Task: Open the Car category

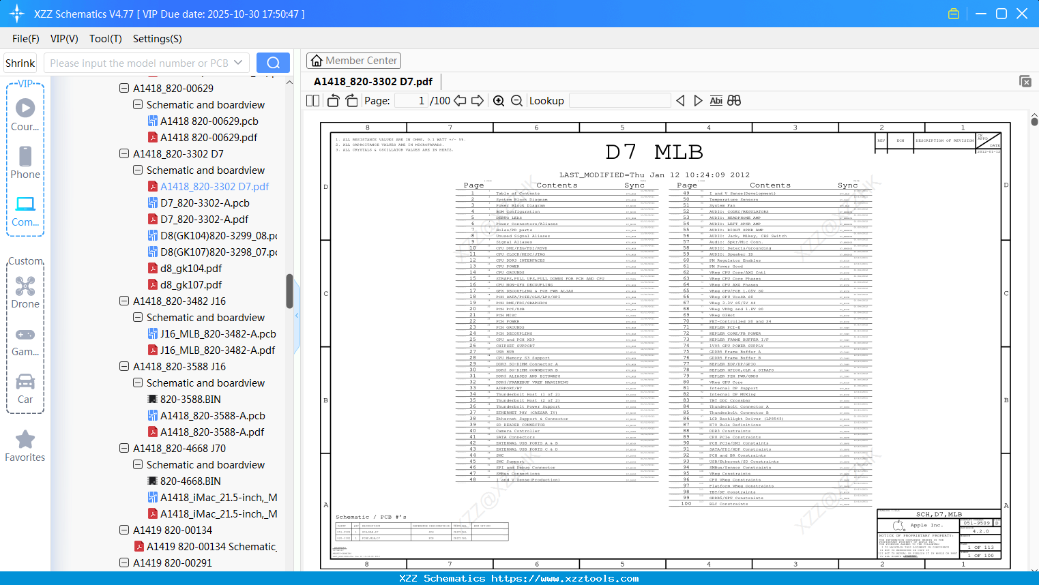Action: (25, 389)
